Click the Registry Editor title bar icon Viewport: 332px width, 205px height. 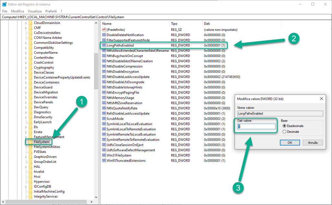point(5,4)
